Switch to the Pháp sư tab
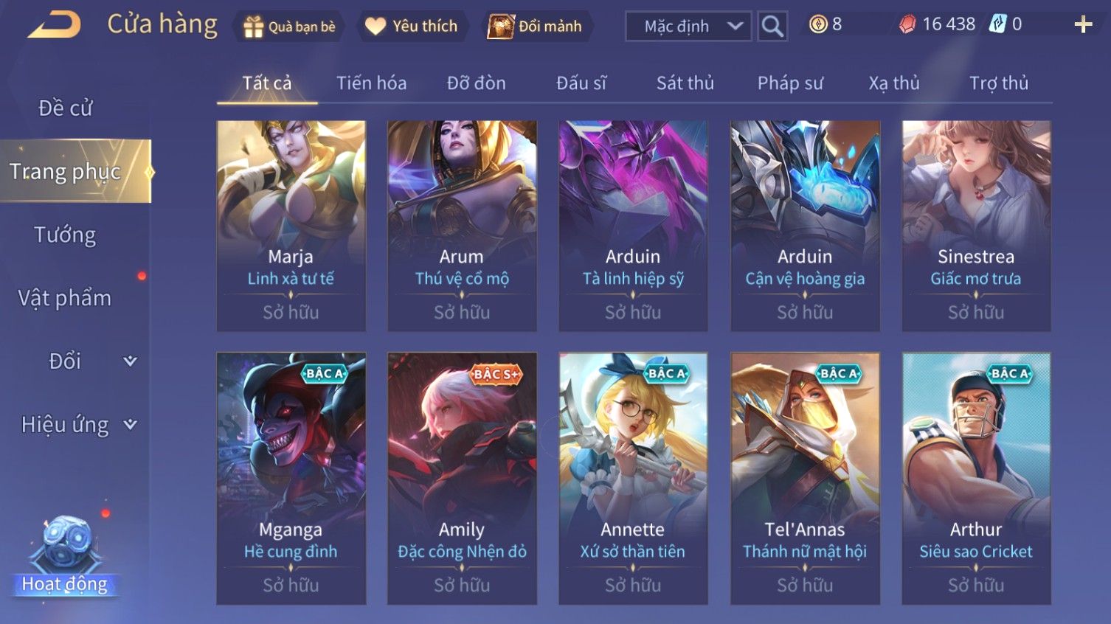This screenshot has height=624, width=1111. point(790,83)
